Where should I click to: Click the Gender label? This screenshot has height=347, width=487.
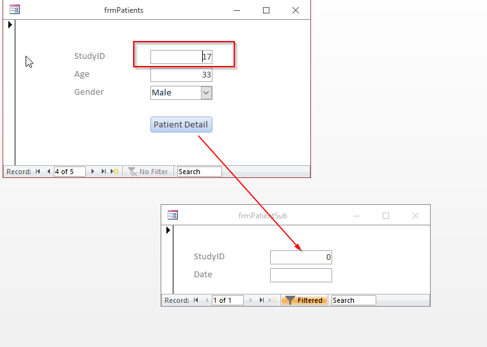coord(89,92)
